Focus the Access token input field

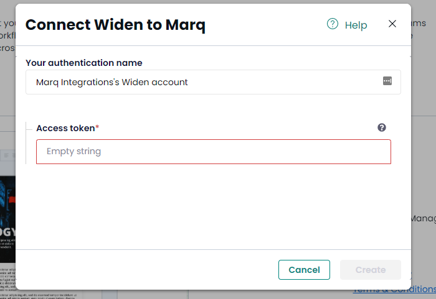coord(213,152)
